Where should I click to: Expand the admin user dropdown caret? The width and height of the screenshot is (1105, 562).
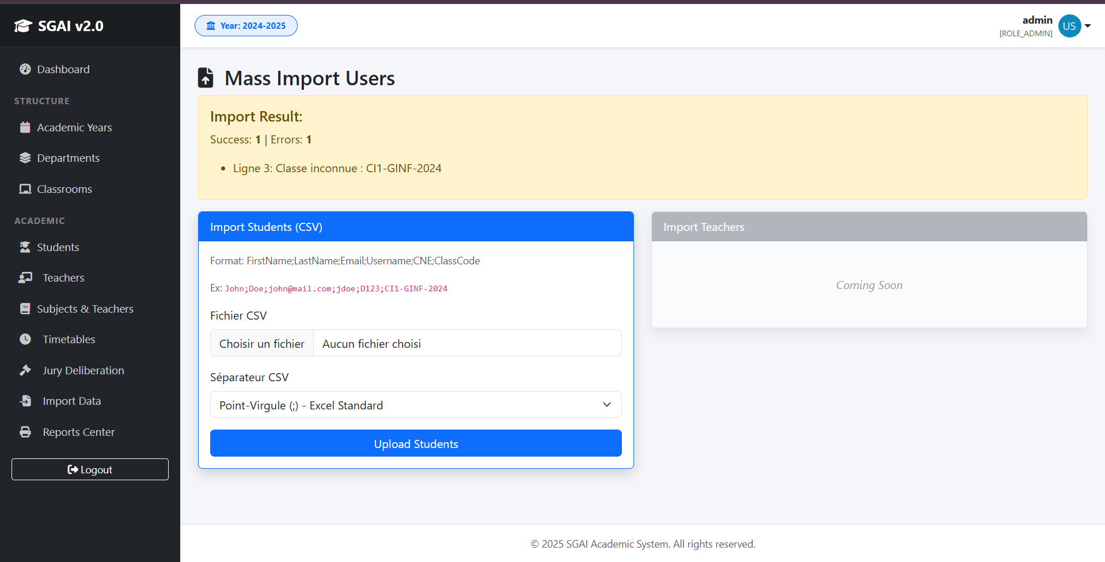tap(1088, 26)
